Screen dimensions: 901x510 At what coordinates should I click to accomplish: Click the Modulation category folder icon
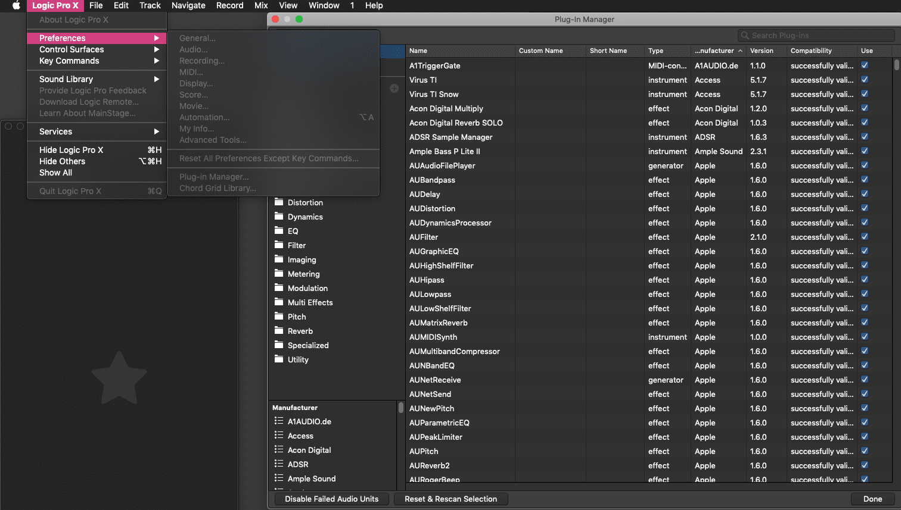(x=279, y=288)
